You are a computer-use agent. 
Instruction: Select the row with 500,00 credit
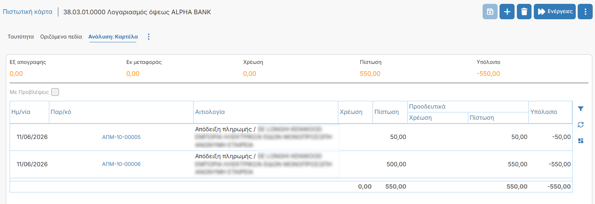(291, 164)
